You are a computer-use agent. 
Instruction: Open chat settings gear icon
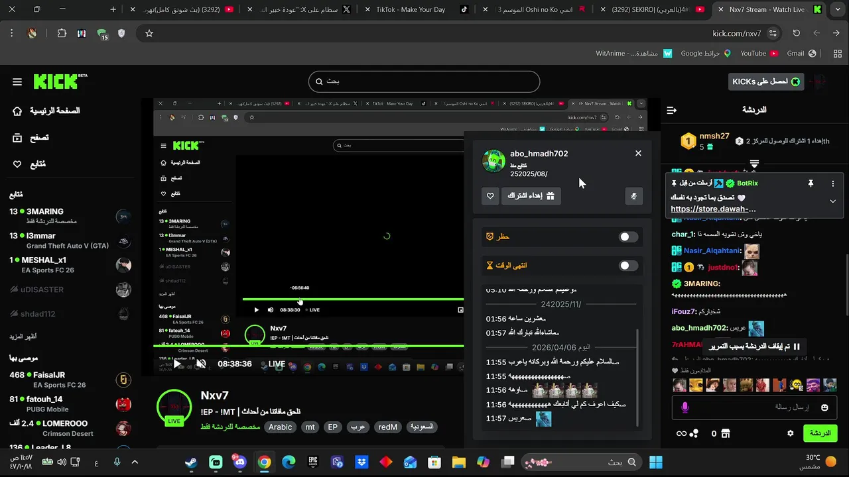point(790,433)
